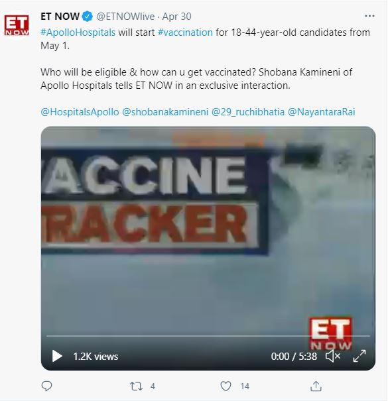Viewport: 388px width, 401px height.
Task: Open the @ETNOWlive handle link
Action: (125, 17)
